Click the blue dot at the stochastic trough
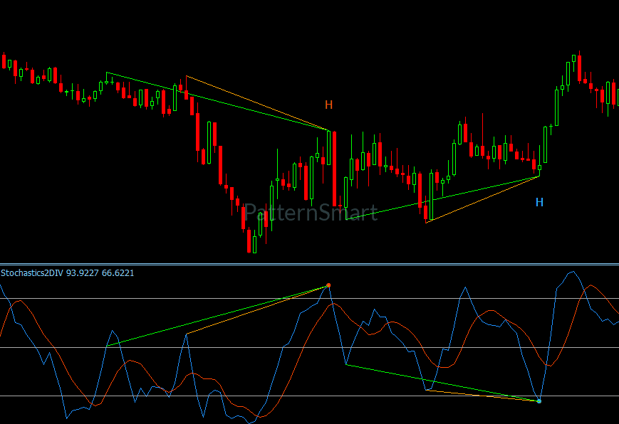Image resolution: width=619 pixels, height=424 pixels. [539, 401]
